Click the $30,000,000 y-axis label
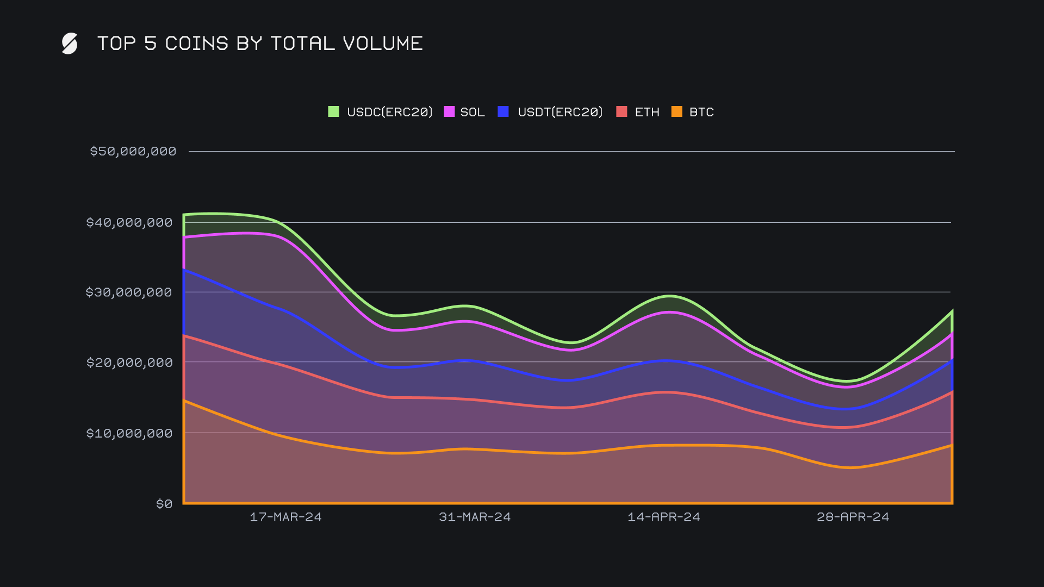 point(129,292)
